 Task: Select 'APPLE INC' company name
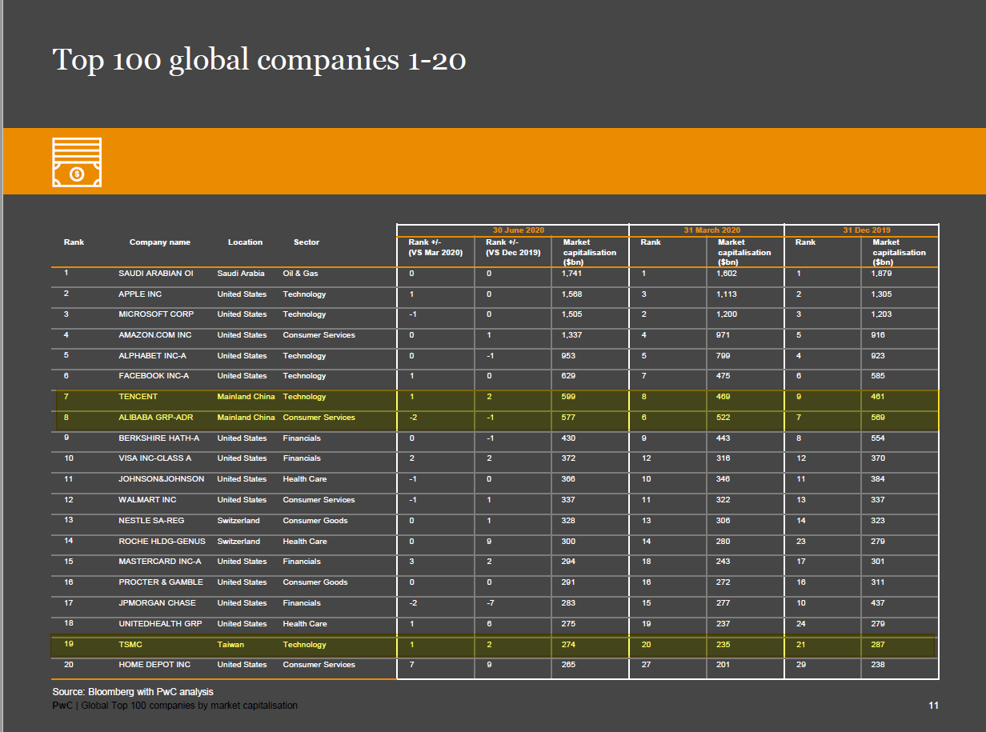click(x=140, y=294)
